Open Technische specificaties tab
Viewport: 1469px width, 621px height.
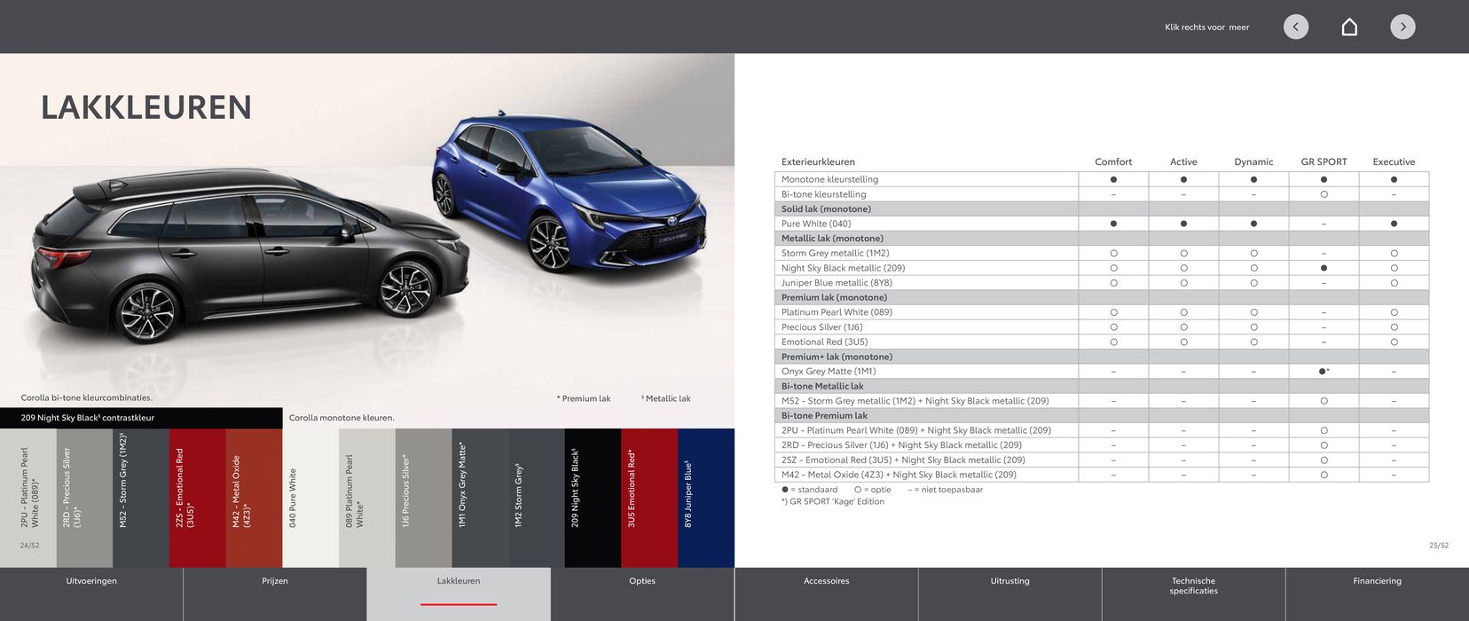tap(1193, 586)
